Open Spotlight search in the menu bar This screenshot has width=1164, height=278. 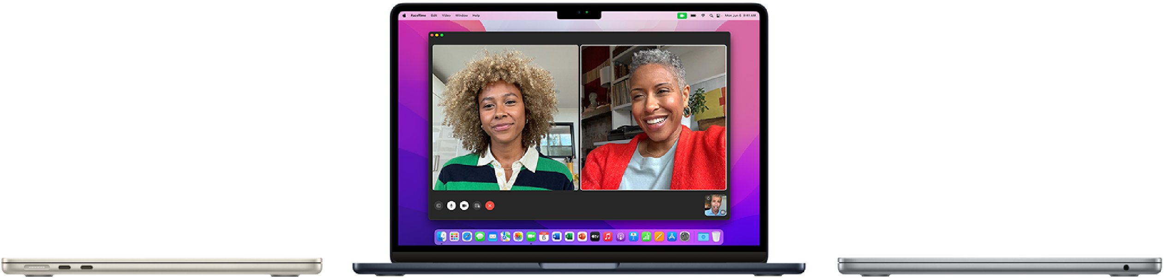click(711, 16)
